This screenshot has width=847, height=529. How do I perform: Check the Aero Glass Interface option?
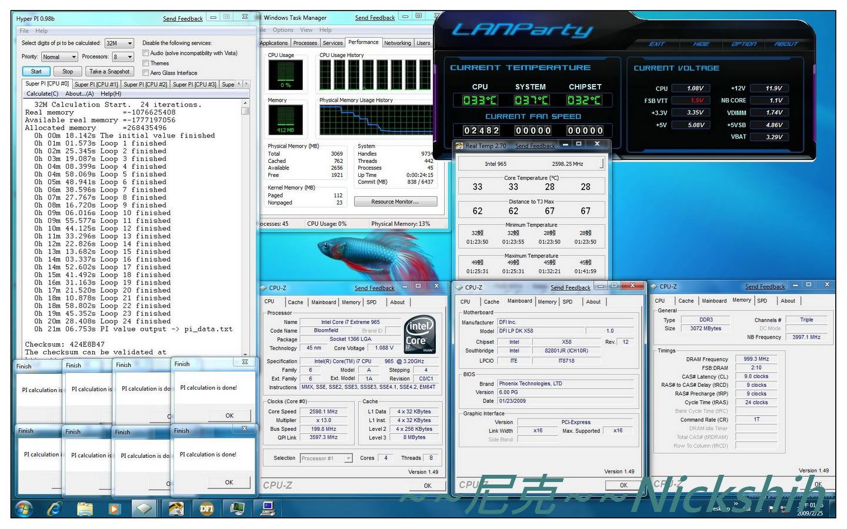pyautogui.click(x=146, y=73)
